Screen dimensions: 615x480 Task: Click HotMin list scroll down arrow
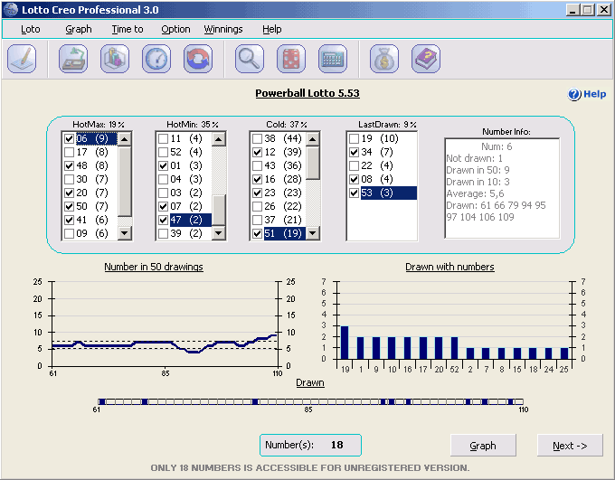tap(219, 233)
